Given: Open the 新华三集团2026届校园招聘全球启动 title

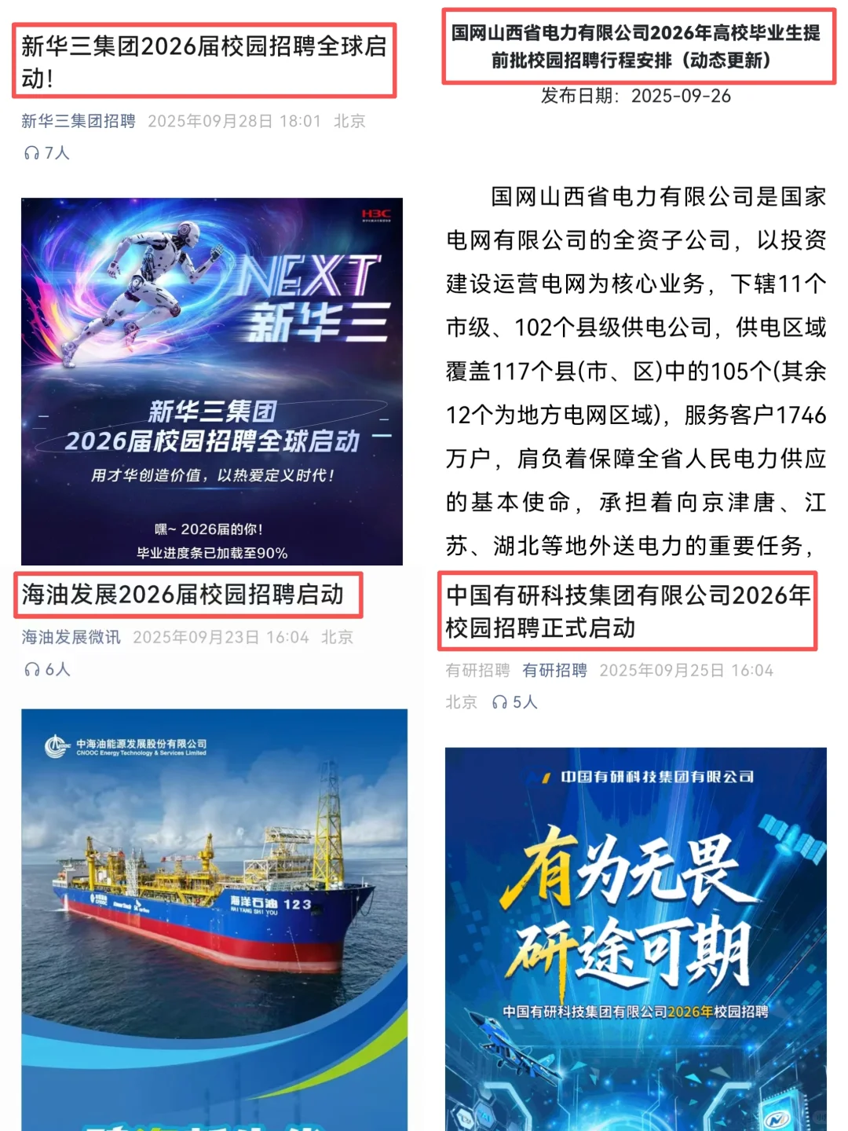Looking at the screenshot, I should [x=204, y=61].
